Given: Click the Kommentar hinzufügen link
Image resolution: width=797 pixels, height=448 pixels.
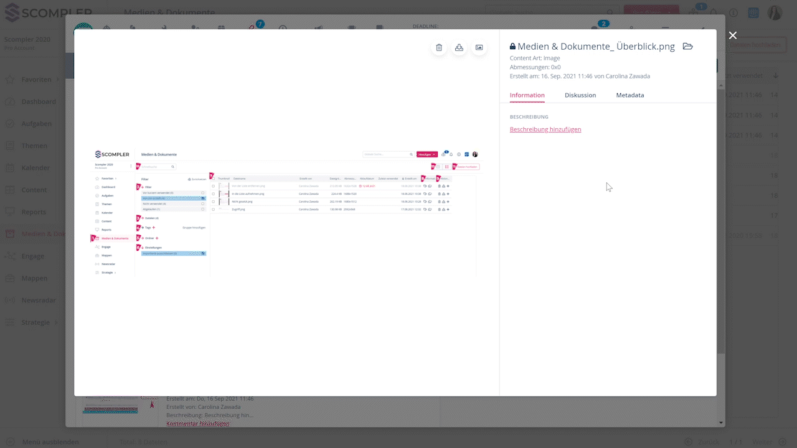Looking at the screenshot, I should 197,424.
